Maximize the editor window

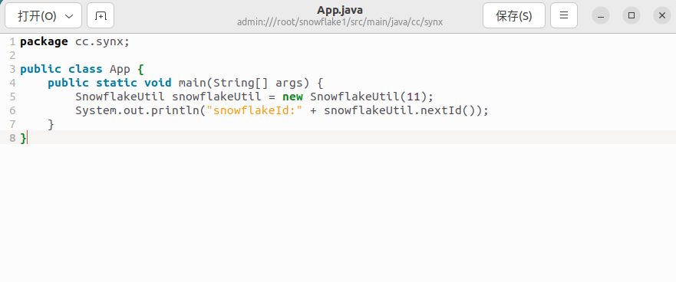point(631,15)
